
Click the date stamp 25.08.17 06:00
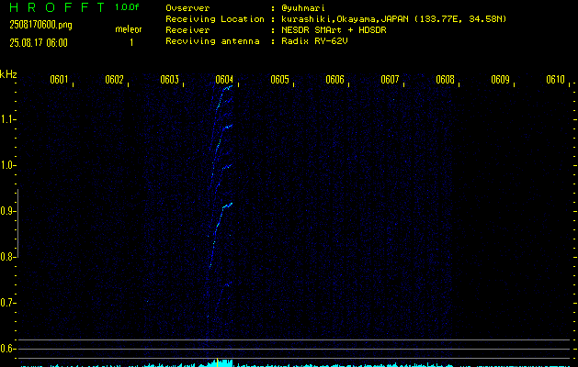pyautogui.click(x=39, y=43)
